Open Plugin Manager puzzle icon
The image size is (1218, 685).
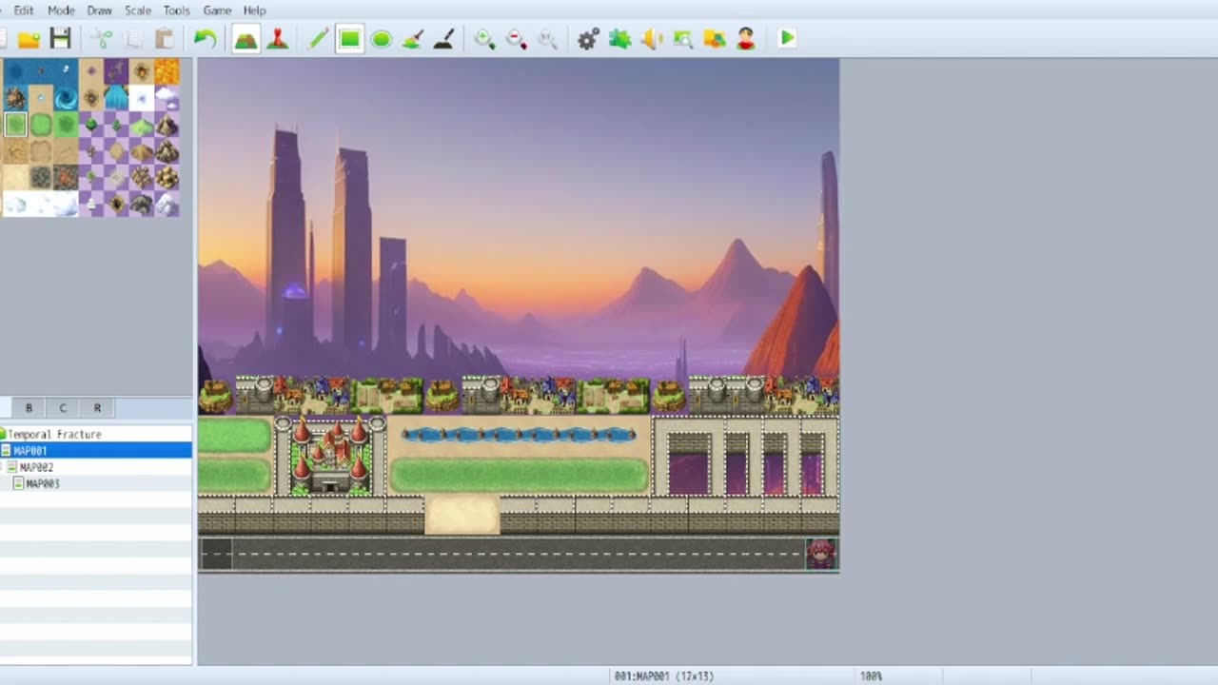[x=619, y=39]
